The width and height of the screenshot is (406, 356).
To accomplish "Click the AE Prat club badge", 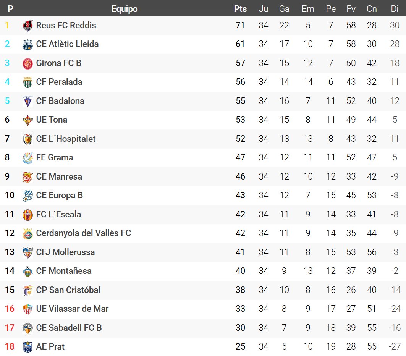I will coord(28,347).
